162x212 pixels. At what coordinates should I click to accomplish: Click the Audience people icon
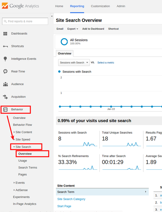[5, 84]
